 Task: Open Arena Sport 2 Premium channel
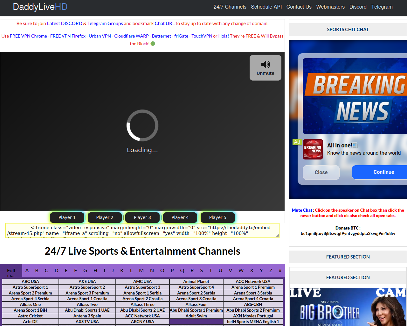coord(31,293)
